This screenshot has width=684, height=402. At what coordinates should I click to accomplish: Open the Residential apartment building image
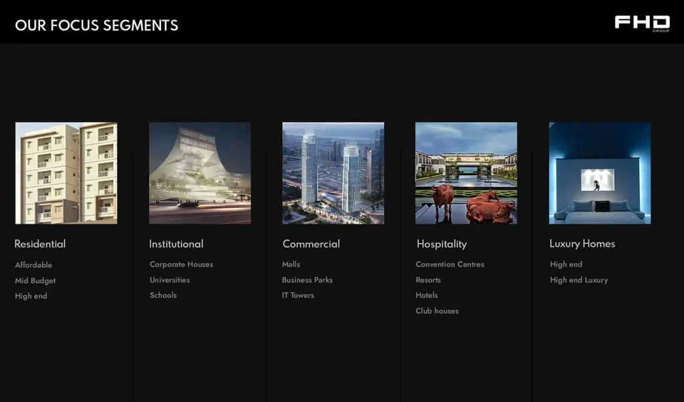click(x=66, y=173)
